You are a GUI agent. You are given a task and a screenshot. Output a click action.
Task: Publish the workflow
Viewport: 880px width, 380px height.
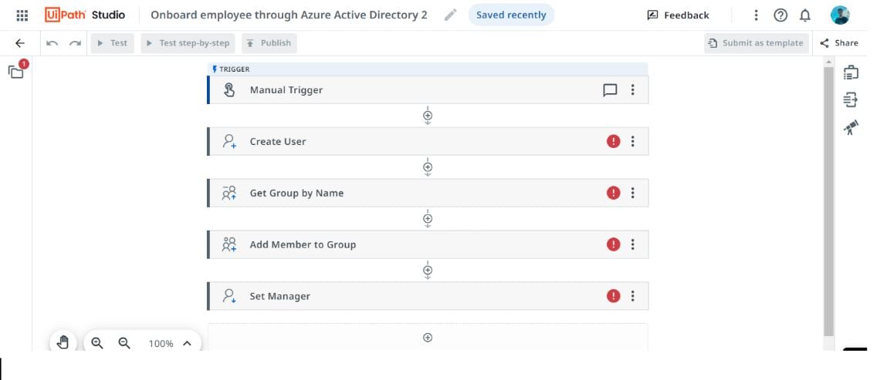[269, 43]
